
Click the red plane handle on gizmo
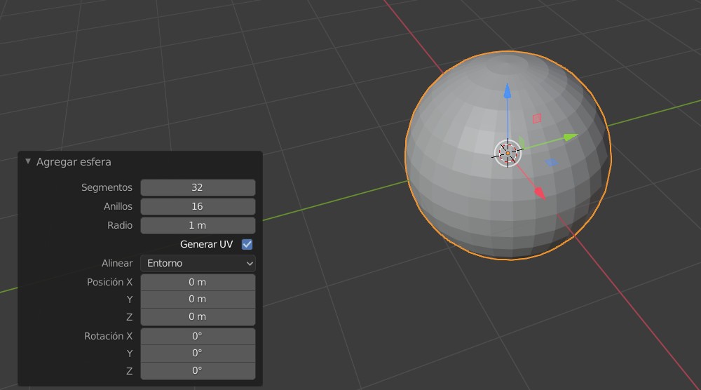click(x=537, y=119)
